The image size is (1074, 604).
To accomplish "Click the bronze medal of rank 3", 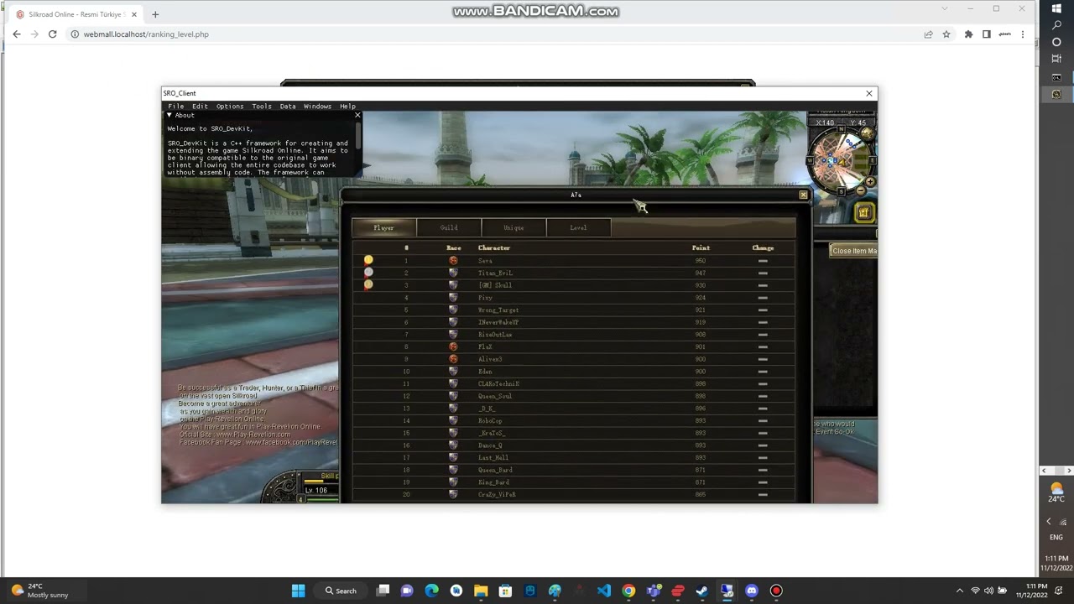I will pos(368,285).
